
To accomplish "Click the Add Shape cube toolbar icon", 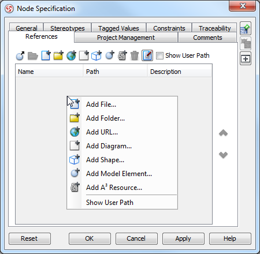I will 96,56.
